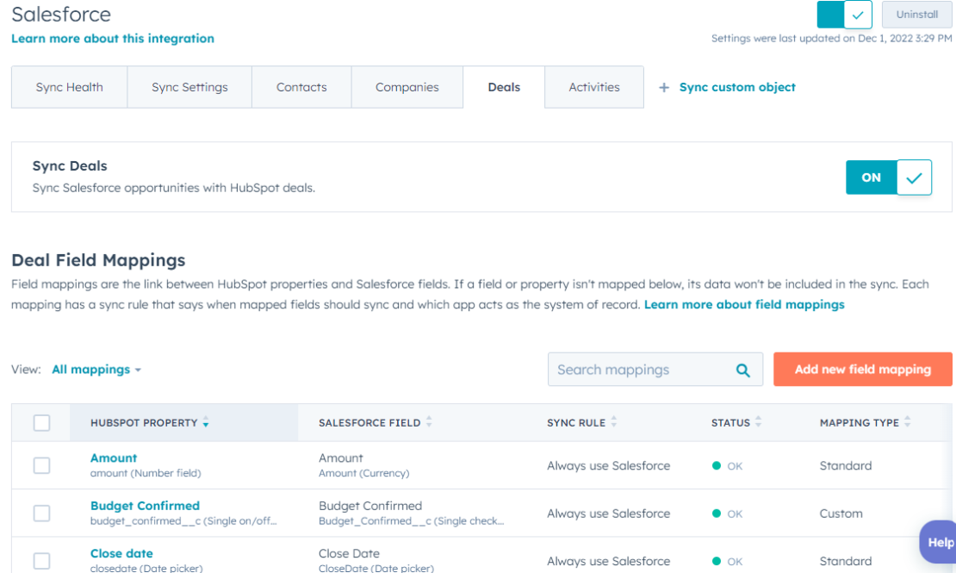This screenshot has height=573, width=956.
Task: Click the green OK status dot in Budget Confirmed row
Action: click(717, 514)
